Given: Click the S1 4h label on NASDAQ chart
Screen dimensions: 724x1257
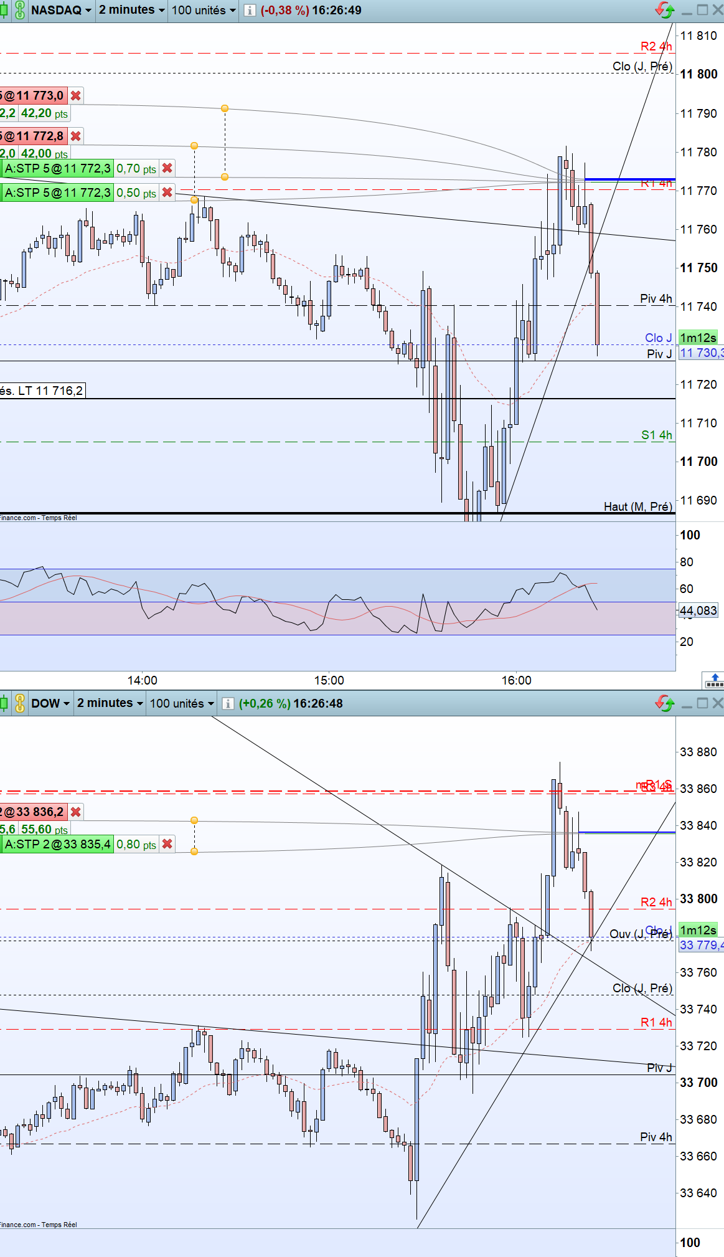Looking at the screenshot, I should pyautogui.click(x=657, y=435).
